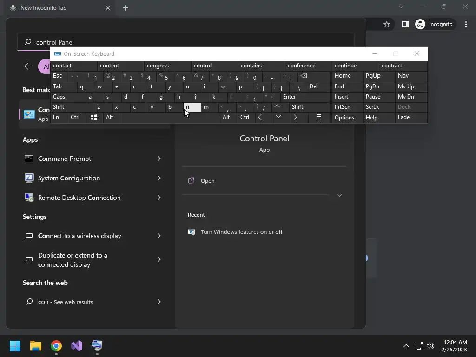This screenshot has height=357, width=476.
Task: Expand Remote Desktop Connection chevron
Action: click(159, 197)
